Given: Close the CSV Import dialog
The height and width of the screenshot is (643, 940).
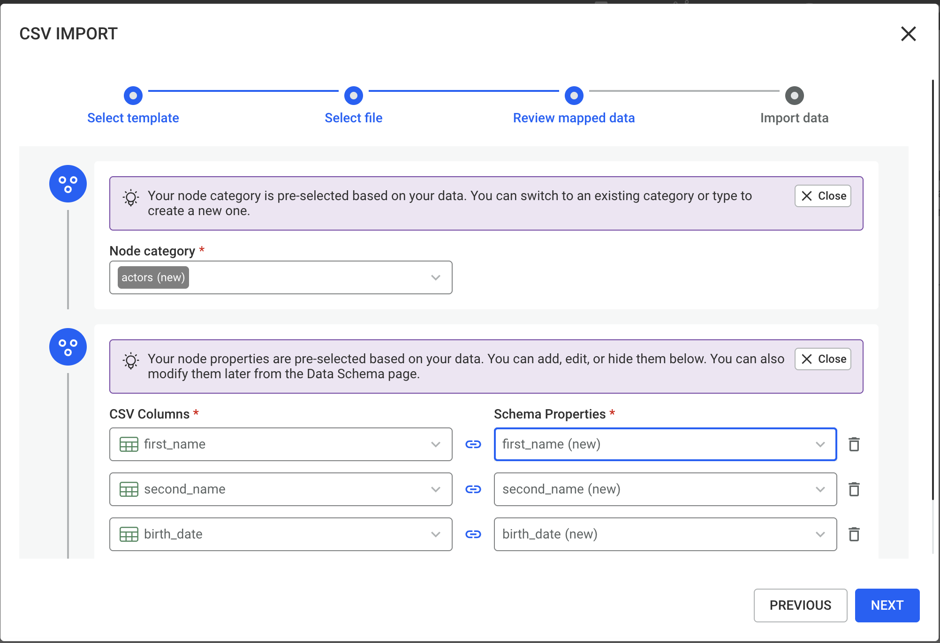Looking at the screenshot, I should (x=908, y=34).
